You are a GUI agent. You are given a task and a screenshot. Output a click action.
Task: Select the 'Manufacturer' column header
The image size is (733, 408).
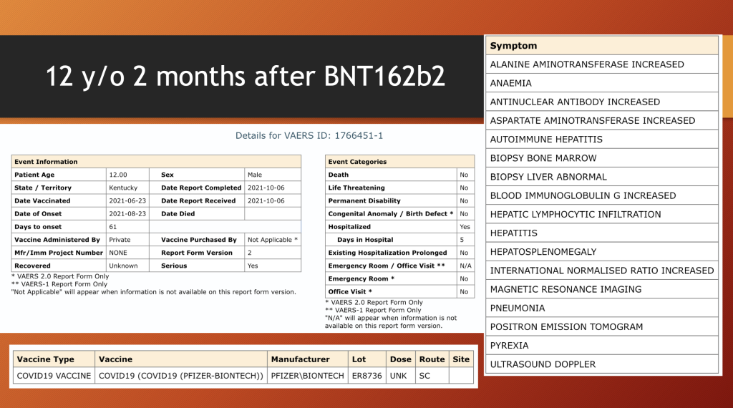coord(300,359)
